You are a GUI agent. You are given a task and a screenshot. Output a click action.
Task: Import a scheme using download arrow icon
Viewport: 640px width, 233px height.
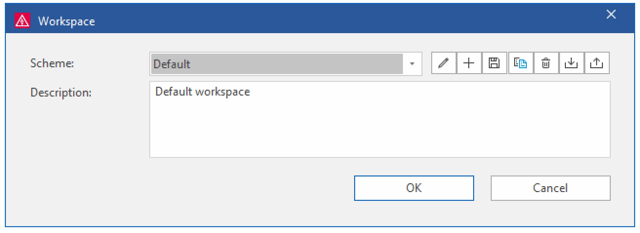pos(571,63)
